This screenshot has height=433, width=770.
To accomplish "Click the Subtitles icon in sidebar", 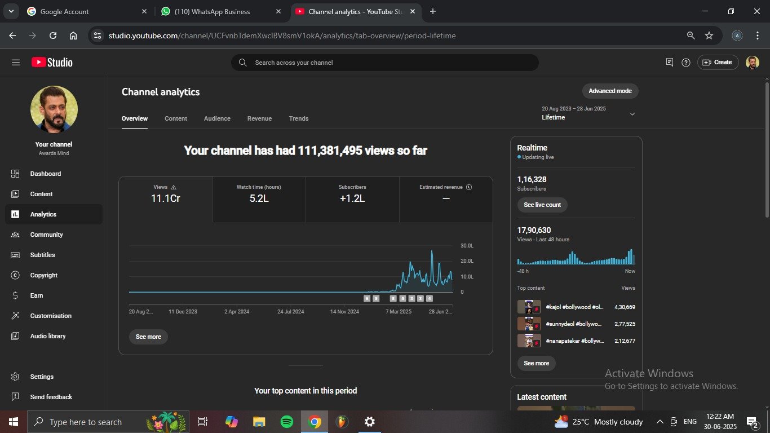I will (15, 255).
